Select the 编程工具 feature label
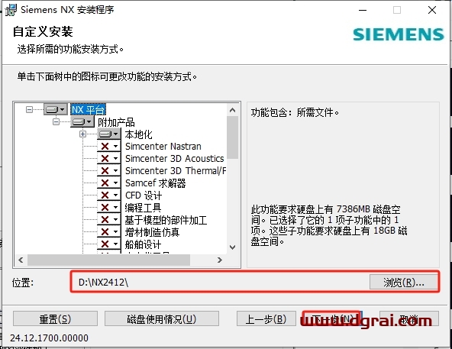Image resolution: width=452 pixels, height=349 pixels. click(143, 208)
